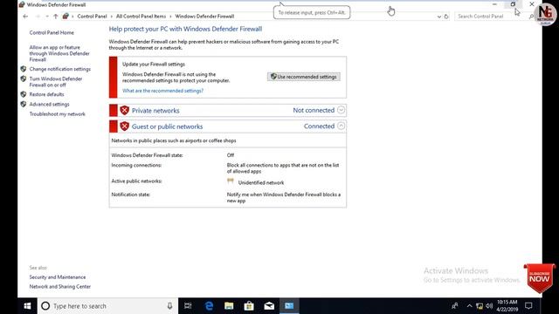The width and height of the screenshot is (559, 314).
Task: Click the Firewall state value Off
Action: (x=231, y=155)
